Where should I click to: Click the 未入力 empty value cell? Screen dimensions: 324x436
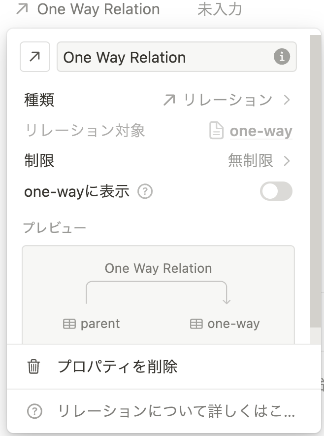(220, 9)
